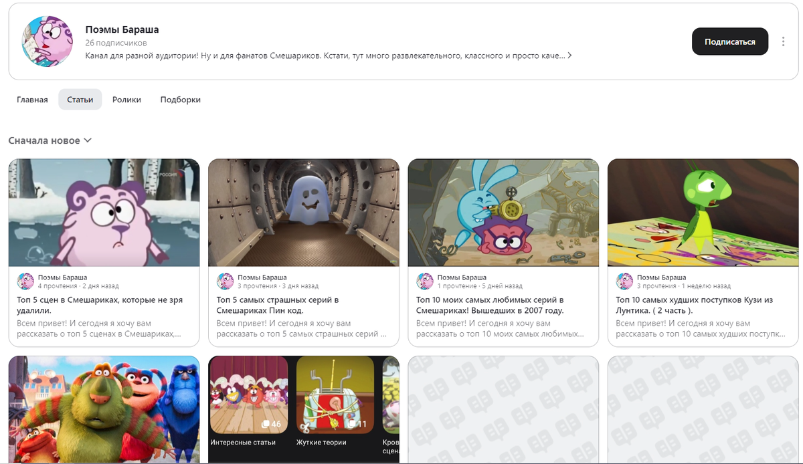
Task: Click preview text under Топ 5 сцен article
Action: click(99, 329)
